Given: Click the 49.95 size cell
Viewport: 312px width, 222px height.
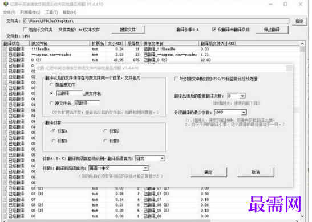Looking at the screenshot, I should point(119,60).
